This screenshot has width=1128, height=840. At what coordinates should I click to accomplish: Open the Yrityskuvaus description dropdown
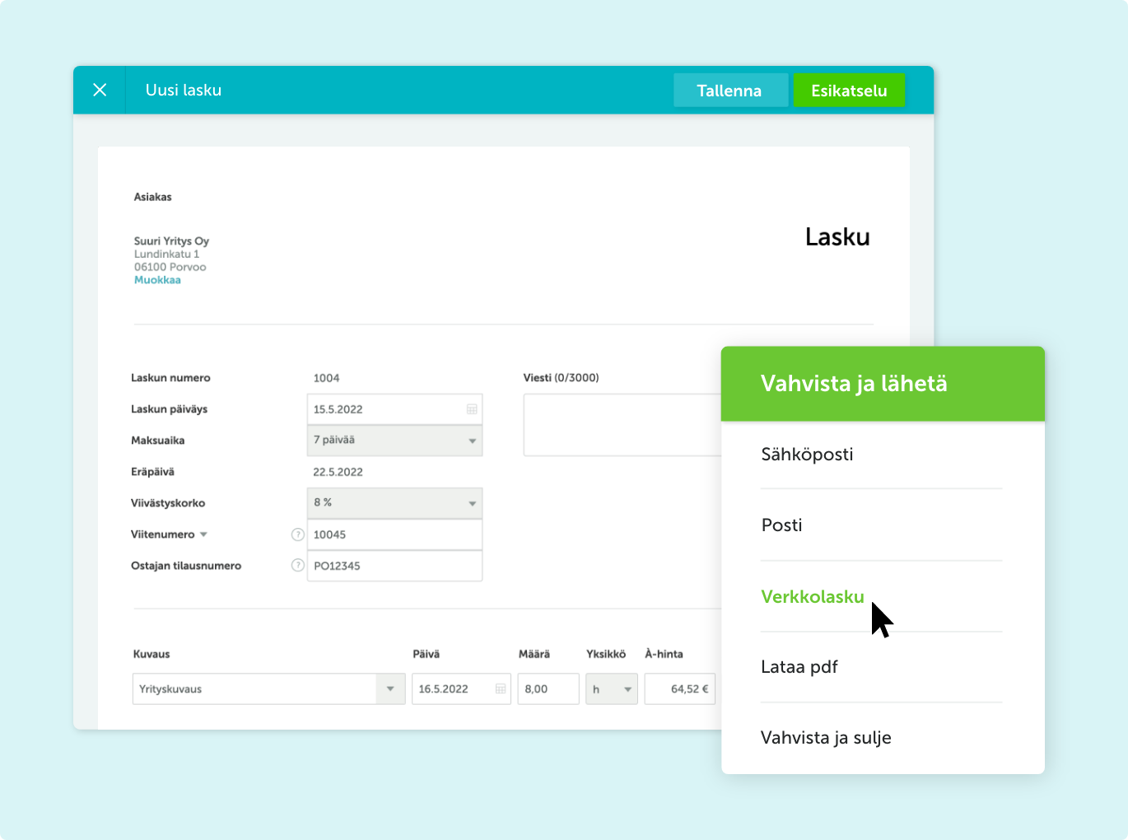tap(390, 689)
